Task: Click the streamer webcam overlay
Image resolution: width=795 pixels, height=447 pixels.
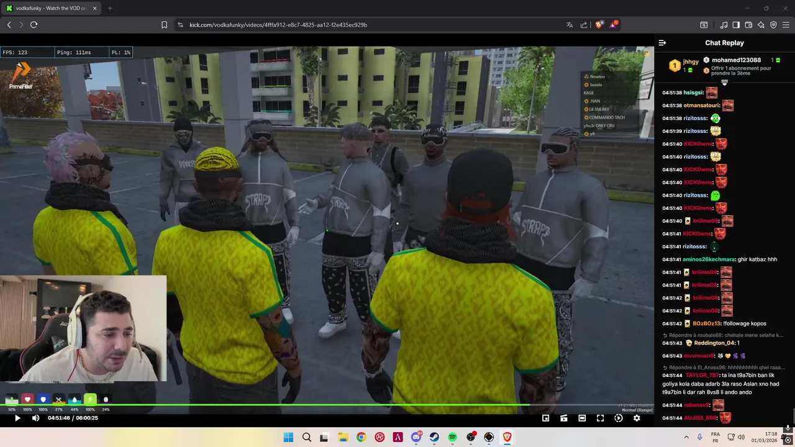Action: pos(83,328)
